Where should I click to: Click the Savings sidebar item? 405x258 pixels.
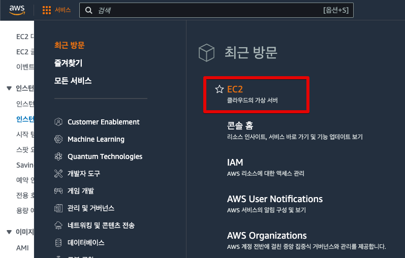click(25, 165)
